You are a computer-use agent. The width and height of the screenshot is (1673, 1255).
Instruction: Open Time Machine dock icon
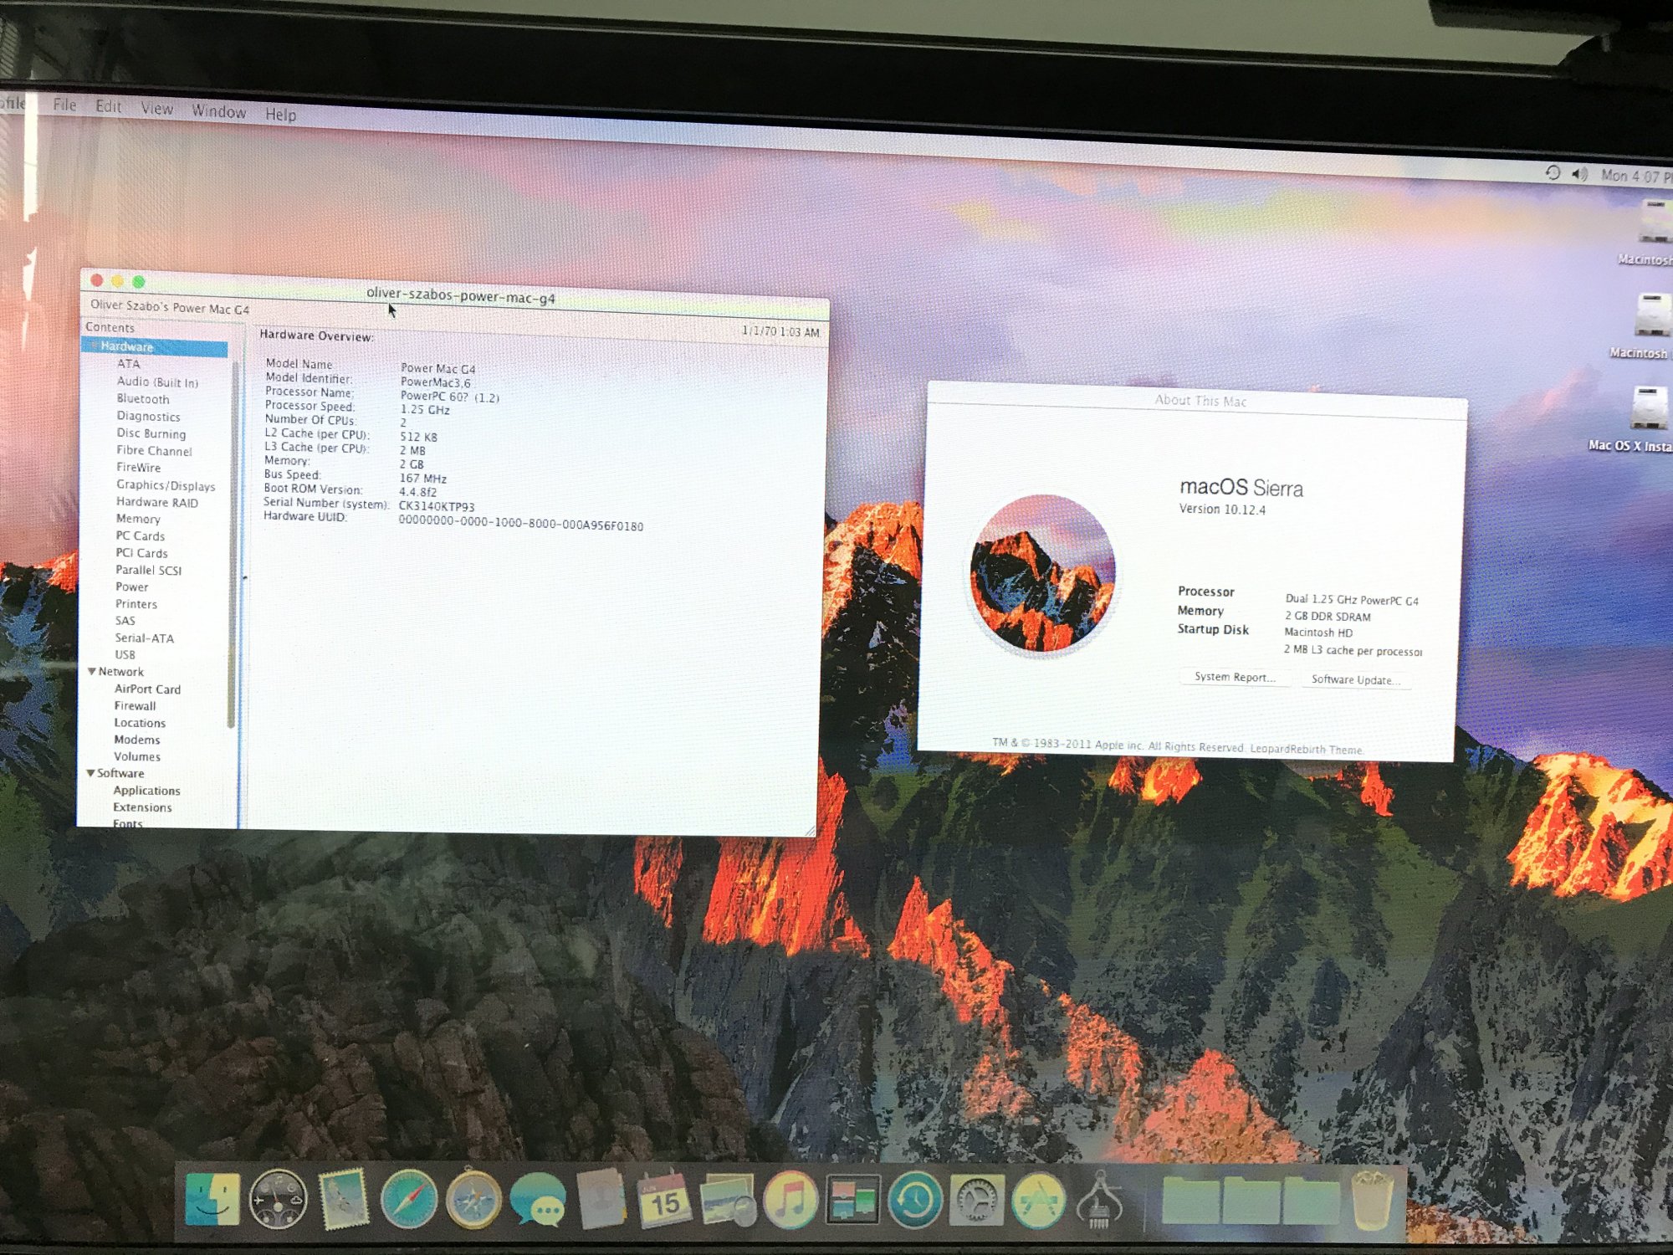tap(914, 1201)
